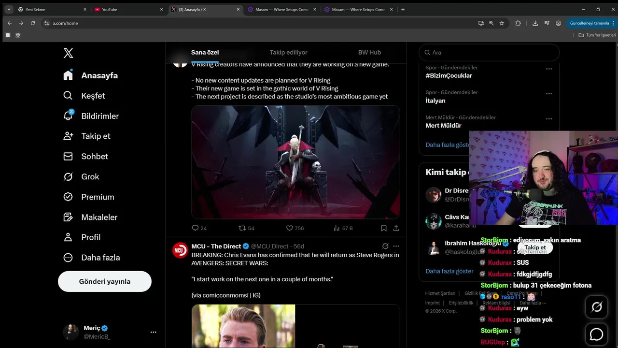Image resolution: width=618 pixels, height=348 pixels.
Task: Switch to the Yeni Sekme browser tab
Action: (51, 9)
